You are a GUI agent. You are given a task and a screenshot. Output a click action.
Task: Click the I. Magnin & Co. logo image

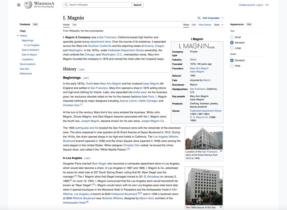pyautogui.click(x=197, y=46)
